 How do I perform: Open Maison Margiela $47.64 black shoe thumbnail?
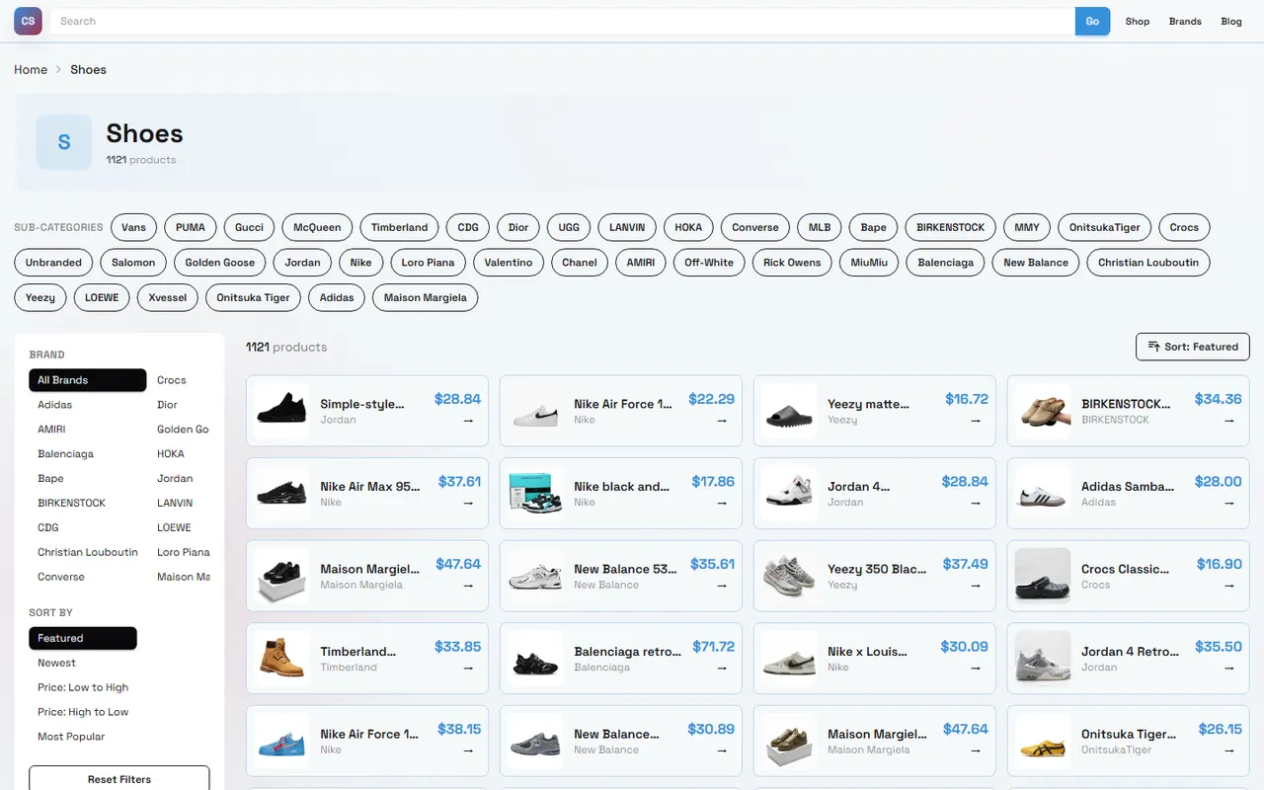point(281,576)
